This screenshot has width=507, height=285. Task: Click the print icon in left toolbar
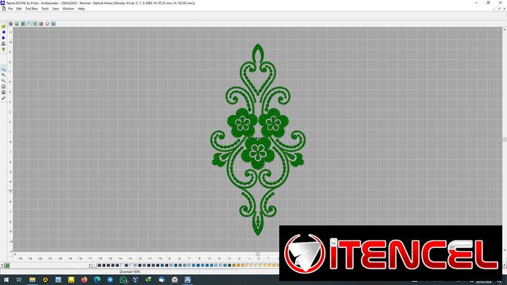(3, 44)
